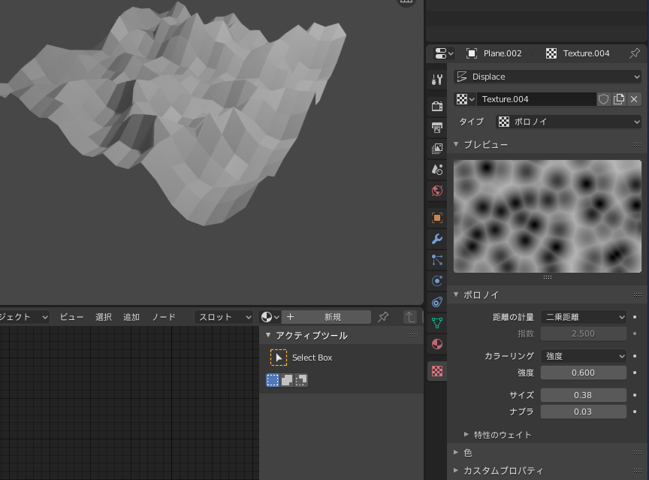Open the Output properties tab
Screen dimensions: 649x480
[x=437, y=127]
